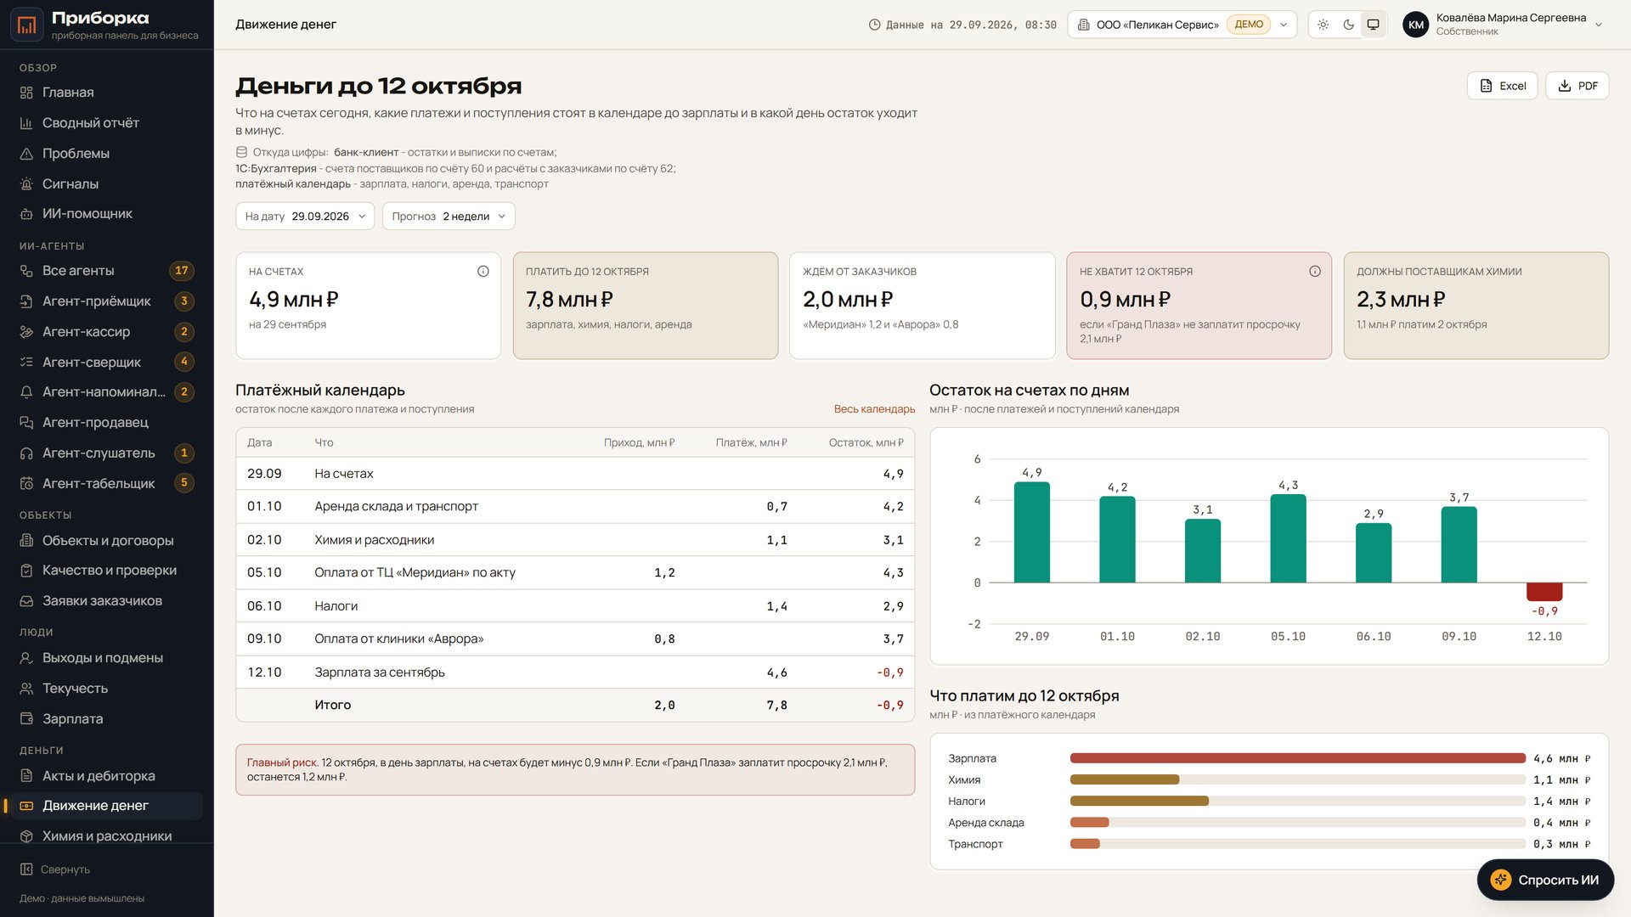Click the Агент-кассир coins icon
Screen dimensions: 1631x917
(x=26, y=332)
